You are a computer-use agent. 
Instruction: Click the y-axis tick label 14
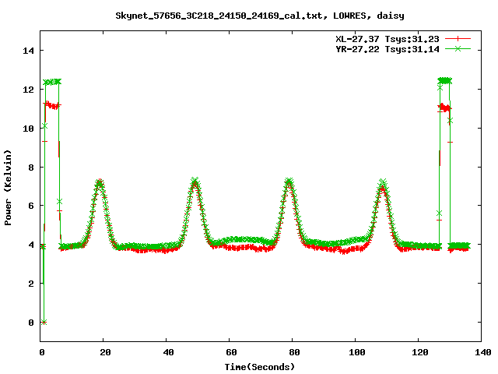click(28, 51)
